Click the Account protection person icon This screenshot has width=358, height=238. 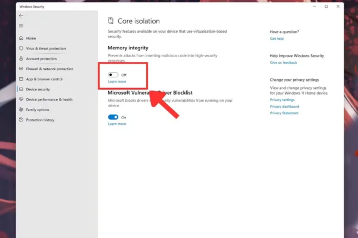pyautogui.click(x=21, y=58)
